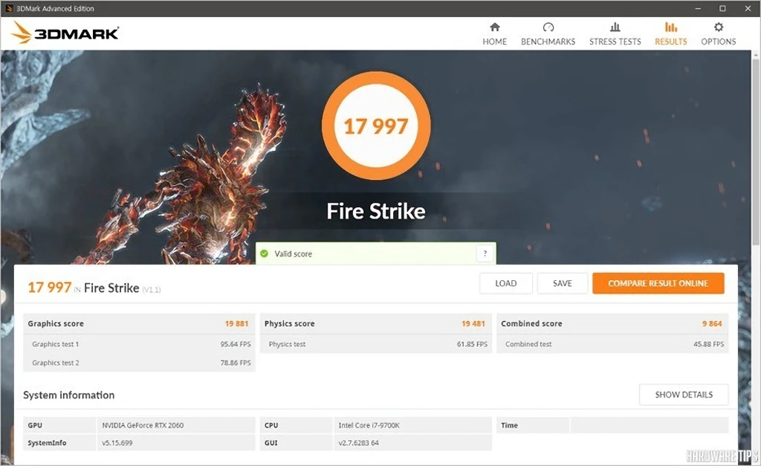Open the OPTIONS tab
This screenshot has height=466, width=761.
[719, 33]
